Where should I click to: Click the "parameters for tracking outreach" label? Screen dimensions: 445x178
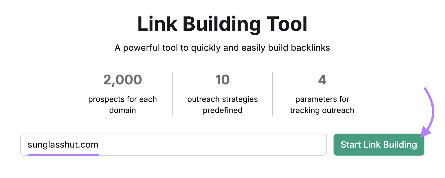(x=322, y=104)
